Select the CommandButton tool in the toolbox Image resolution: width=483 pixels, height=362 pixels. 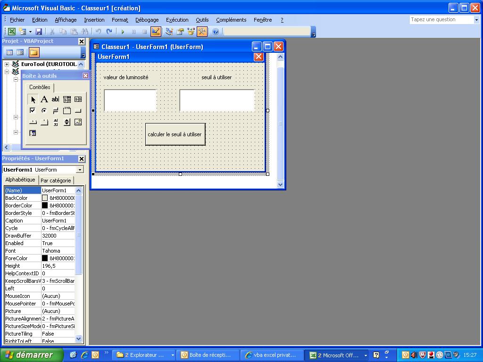(78, 110)
